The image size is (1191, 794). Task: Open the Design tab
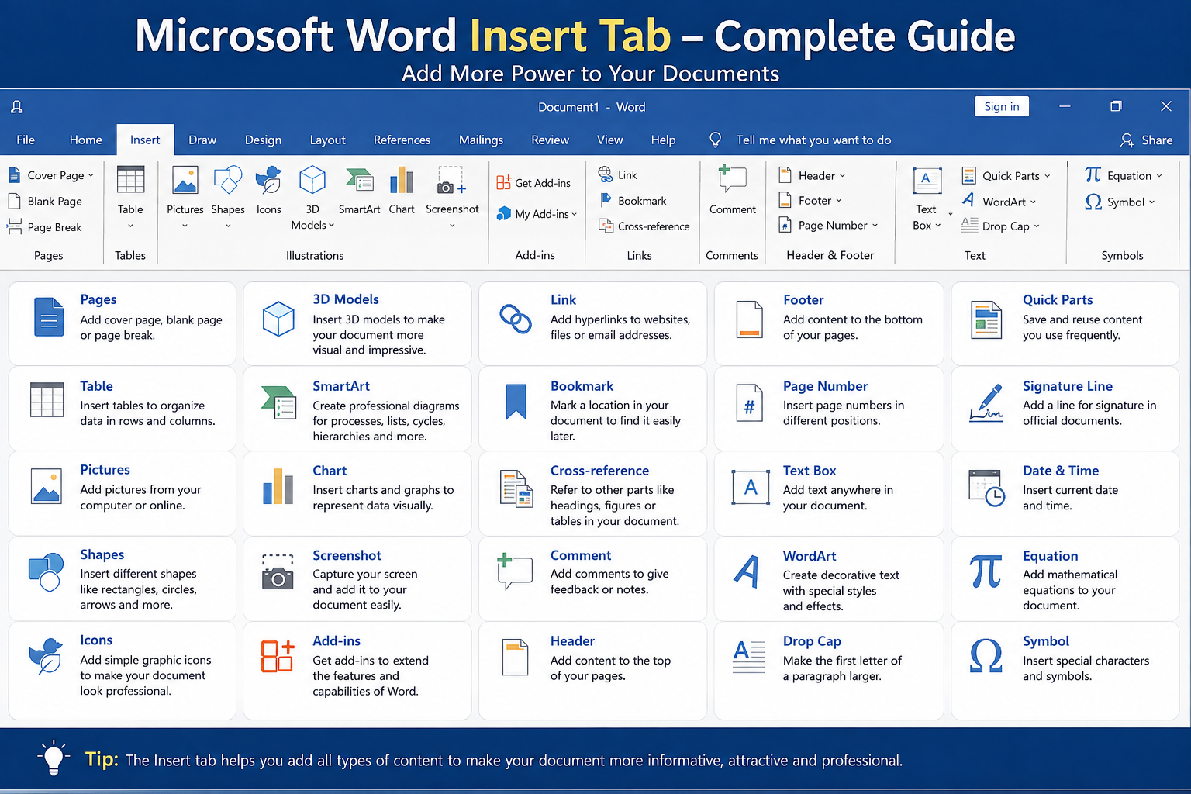coord(263,140)
